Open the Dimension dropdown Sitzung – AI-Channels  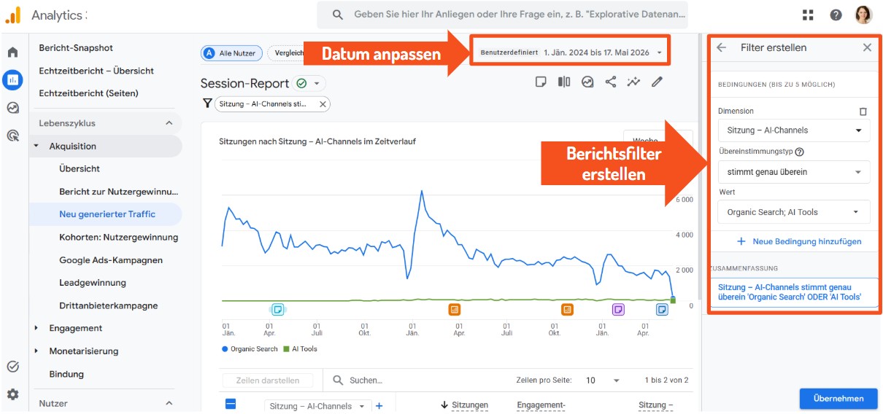(794, 130)
